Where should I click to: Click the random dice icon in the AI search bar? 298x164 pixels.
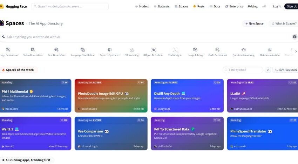click(294, 37)
